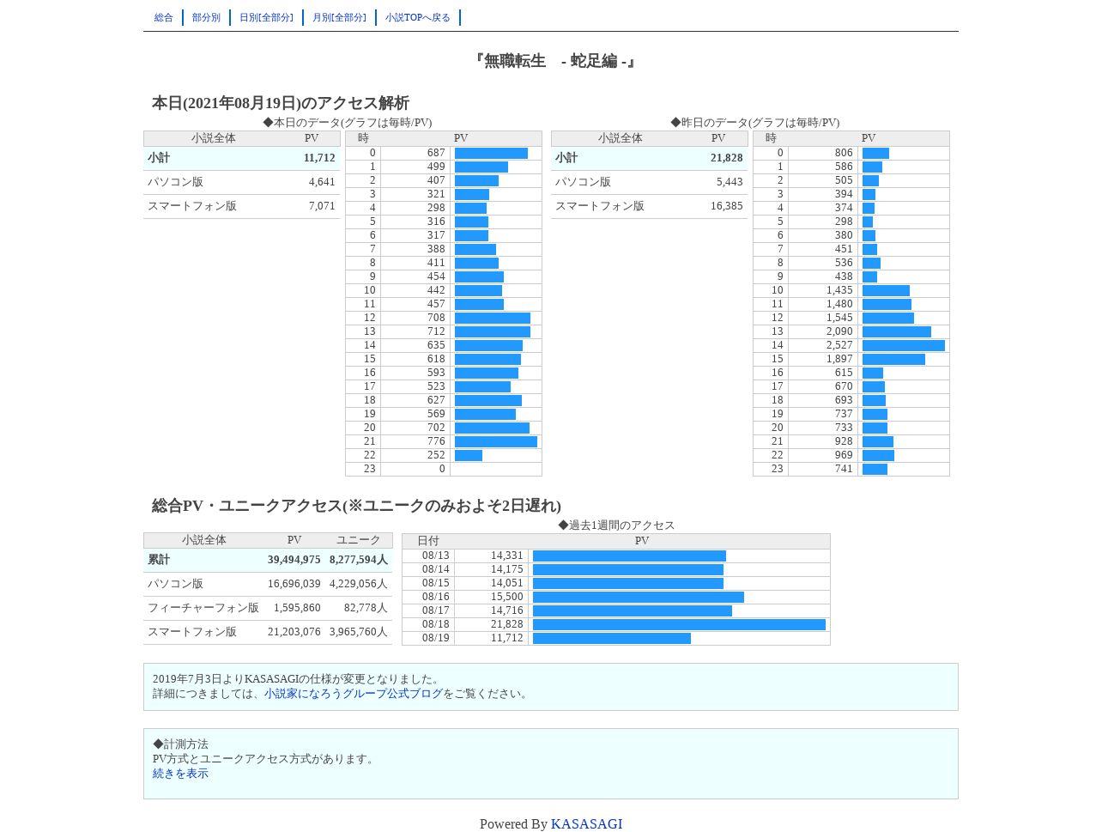Click yesterday's hour 22 value 969
The height and width of the screenshot is (832, 1102).
[844, 455]
